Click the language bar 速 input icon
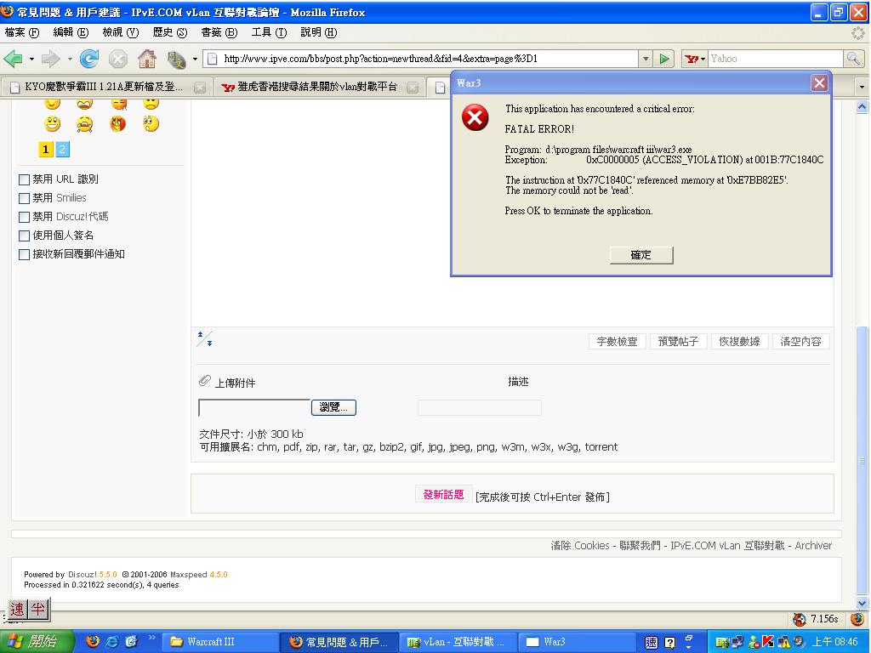Viewport: 871px width, 653px height. click(x=651, y=643)
